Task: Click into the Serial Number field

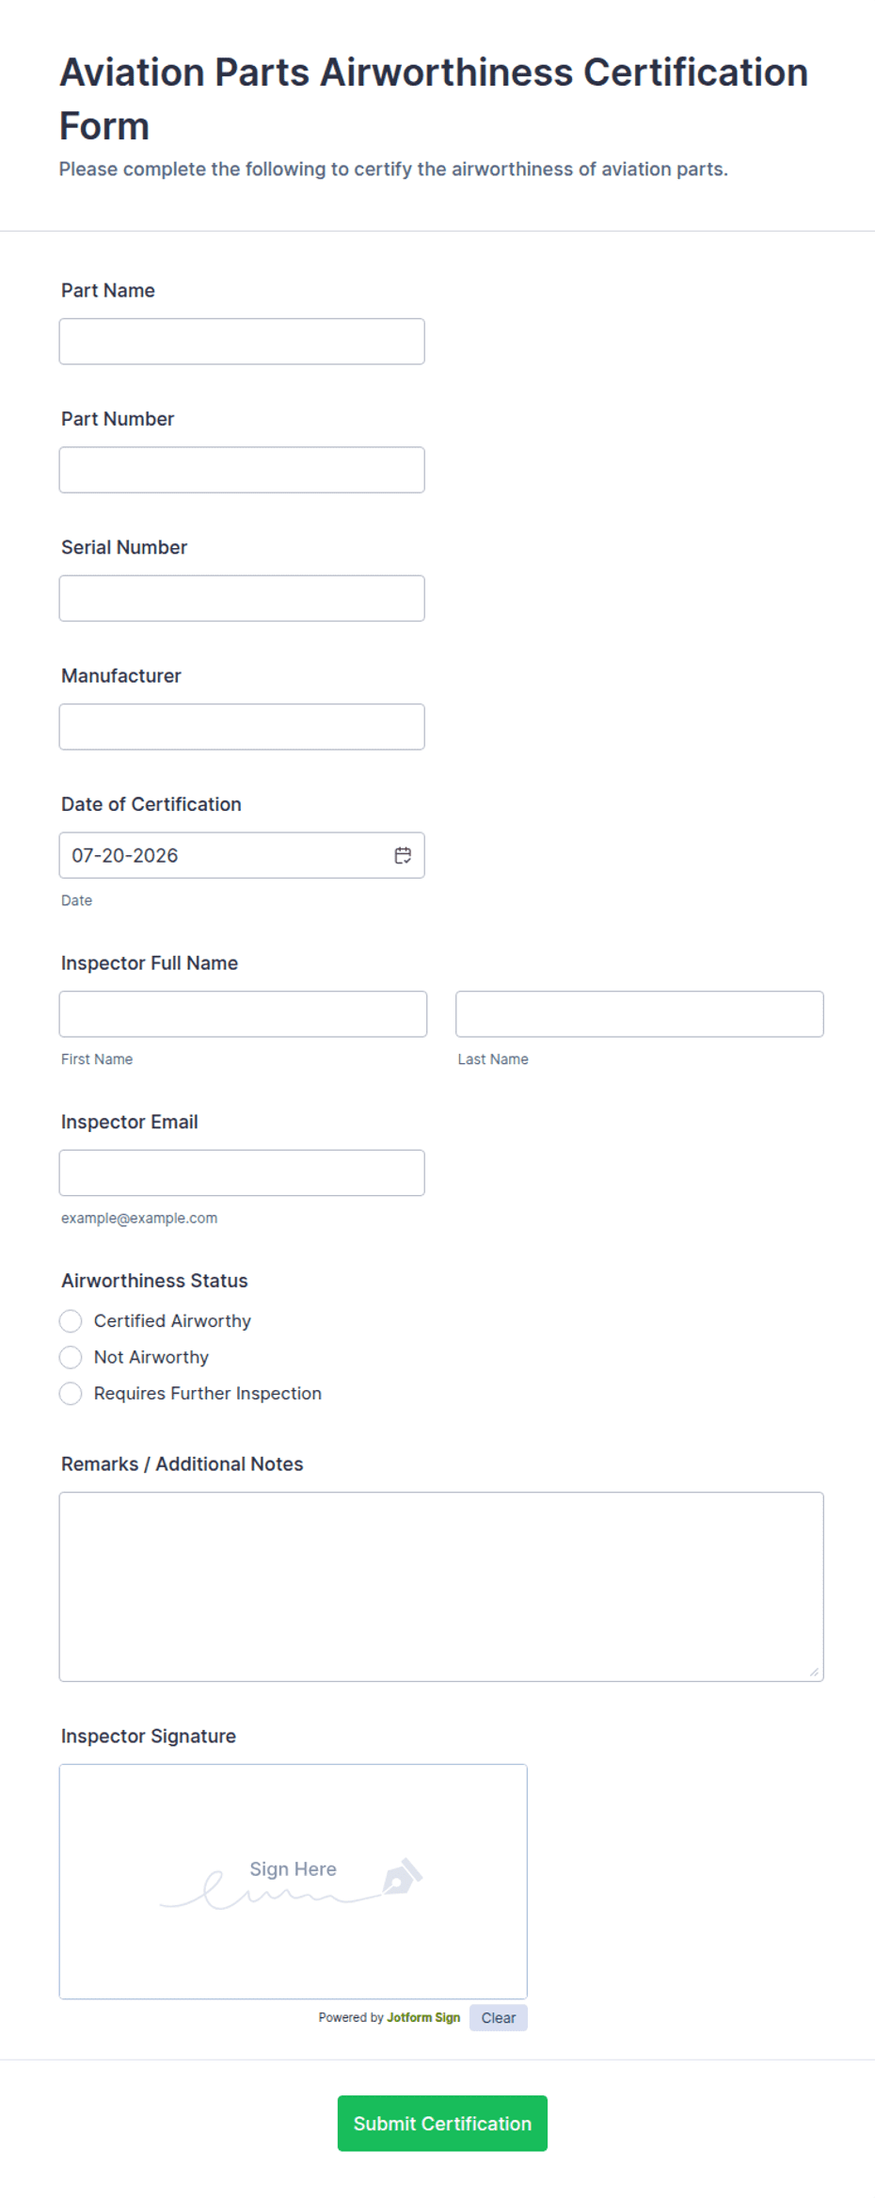Action: (x=242, y=598)
